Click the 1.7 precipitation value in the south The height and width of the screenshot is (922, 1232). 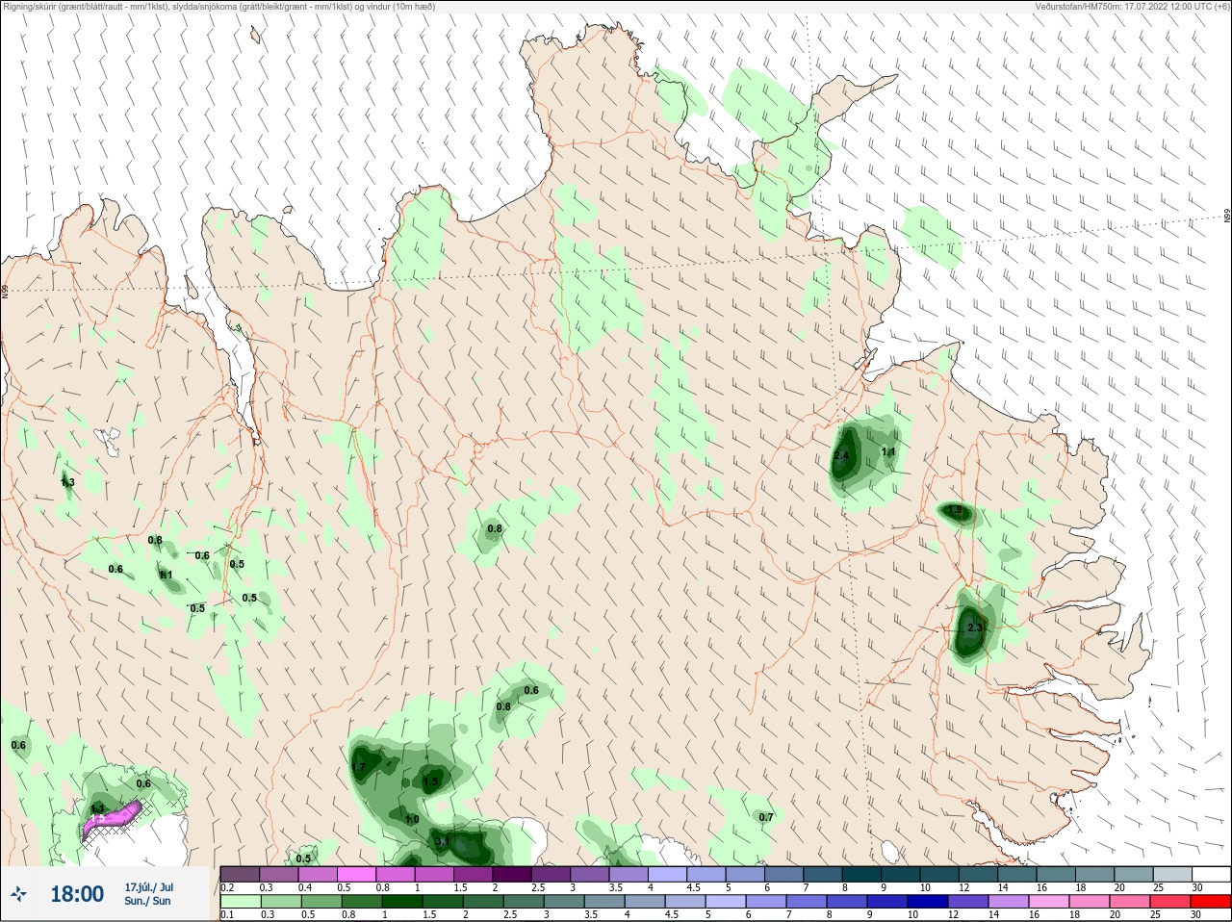point(358,767)
